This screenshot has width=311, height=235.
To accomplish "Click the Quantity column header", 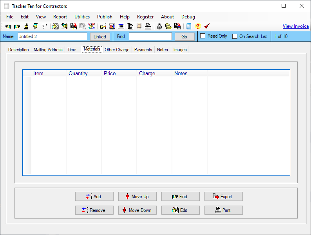I will coord(84,73).
